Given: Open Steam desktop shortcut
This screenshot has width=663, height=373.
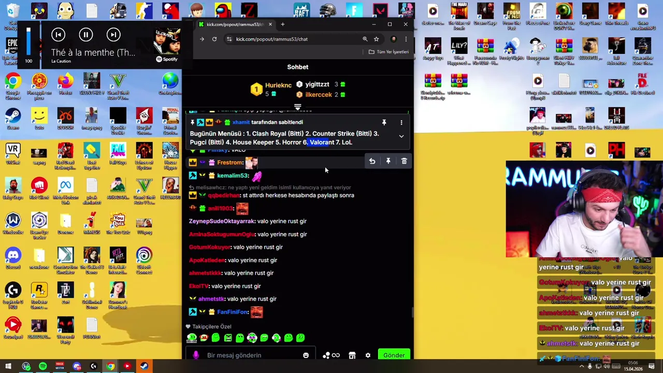Looking at the screenshot, I should pyautogui.click(x=13, y=119).
